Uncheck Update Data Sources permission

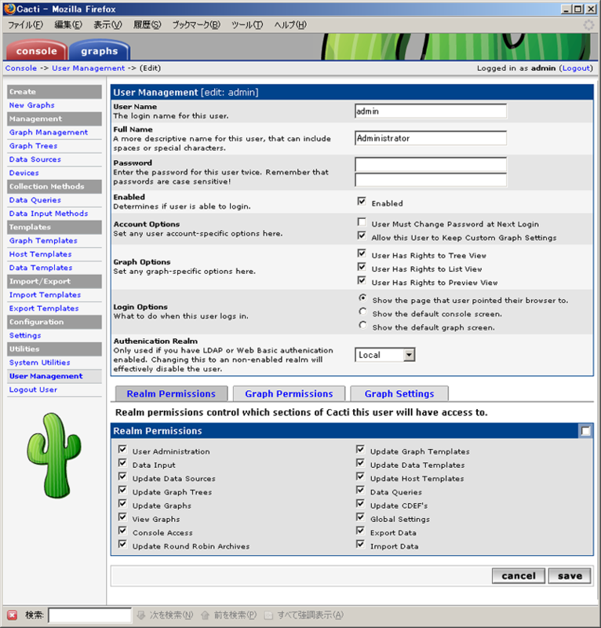point(122,476)
